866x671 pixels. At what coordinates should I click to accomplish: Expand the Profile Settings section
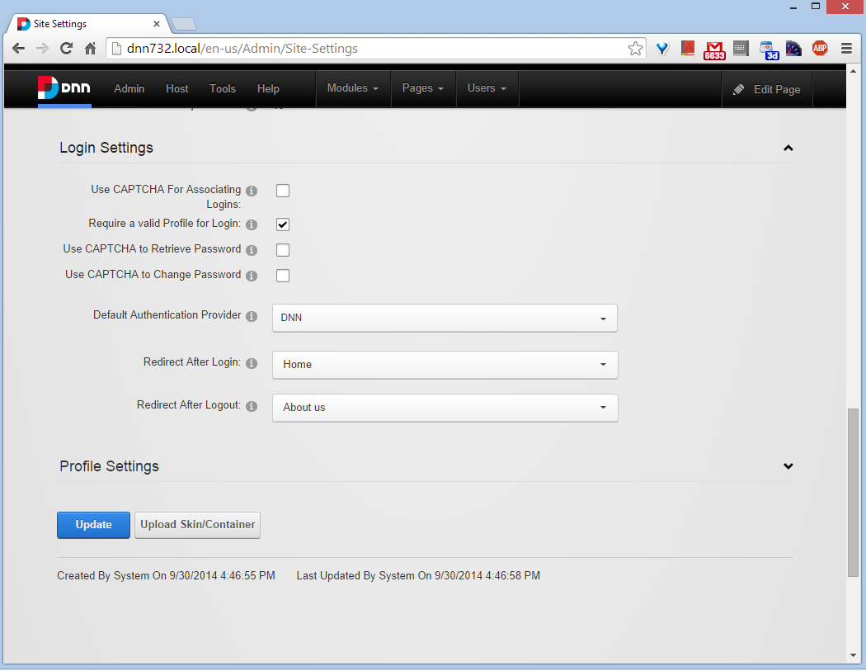[x=788, y=466]
